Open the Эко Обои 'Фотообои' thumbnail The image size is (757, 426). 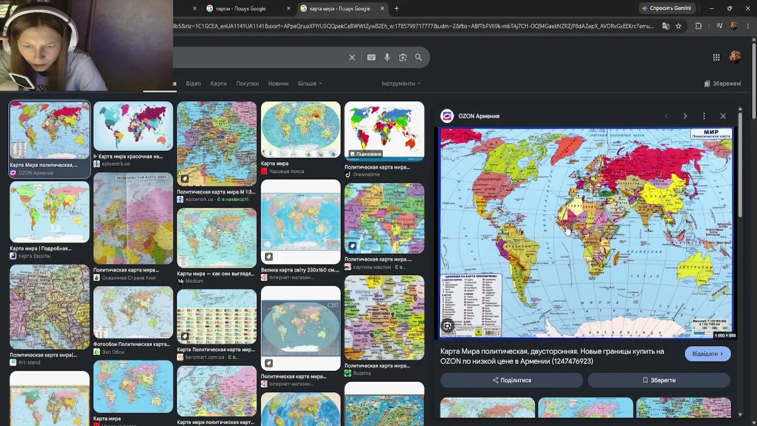click(133, 312)
